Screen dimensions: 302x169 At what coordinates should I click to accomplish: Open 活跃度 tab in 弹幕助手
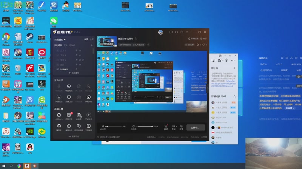point(284,70)
